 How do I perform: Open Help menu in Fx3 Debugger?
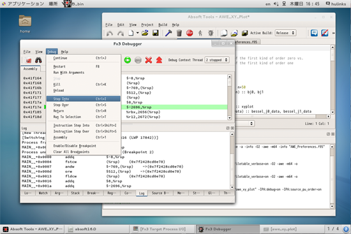point(64,52)
